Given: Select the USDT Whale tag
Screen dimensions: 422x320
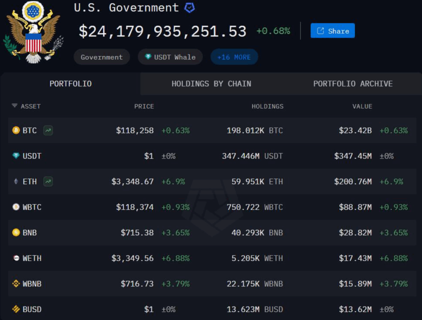Looking at the screenshot, I should pyautogui.click(x=170, y=57).
